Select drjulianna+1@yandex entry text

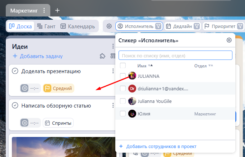coord(163,89)
